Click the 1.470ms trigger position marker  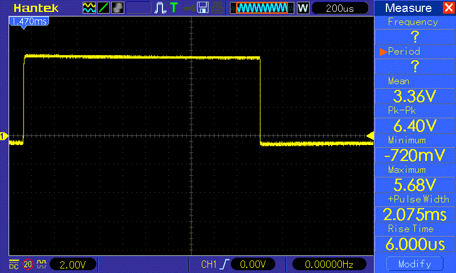tap(27, 21)
